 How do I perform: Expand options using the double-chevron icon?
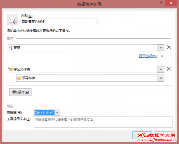click(x=162, y=56)
